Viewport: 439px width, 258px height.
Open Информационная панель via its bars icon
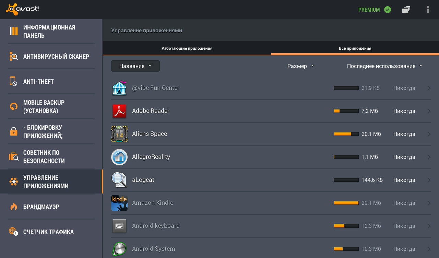point(14,31)
